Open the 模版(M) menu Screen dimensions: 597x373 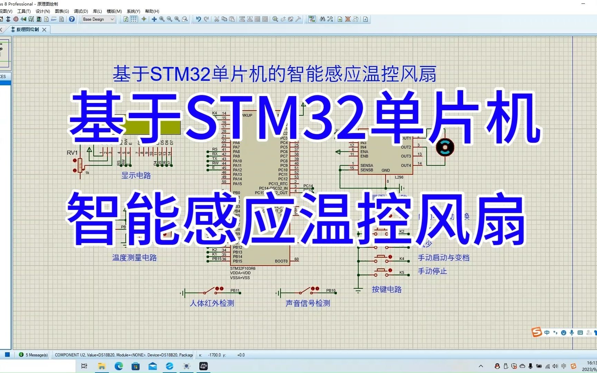[114, 11]
